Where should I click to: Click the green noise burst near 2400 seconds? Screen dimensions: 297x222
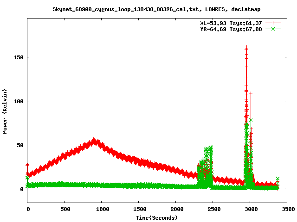pyautogui.click(x=205, y=167)
